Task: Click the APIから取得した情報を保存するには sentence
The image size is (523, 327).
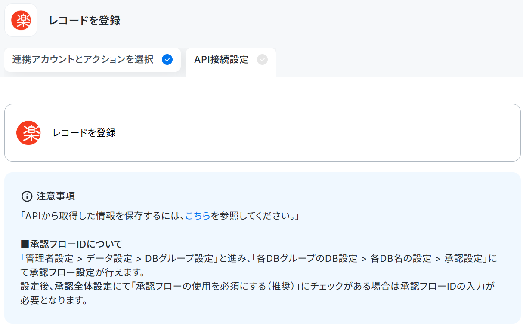Action: (102, 216)
